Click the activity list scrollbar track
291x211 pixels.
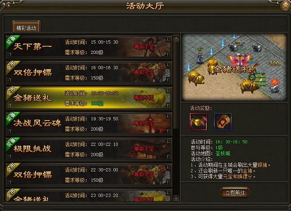176,118
